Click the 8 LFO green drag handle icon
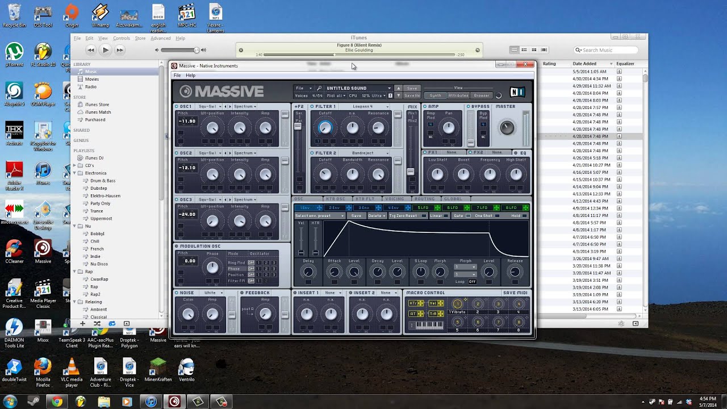 526,208
